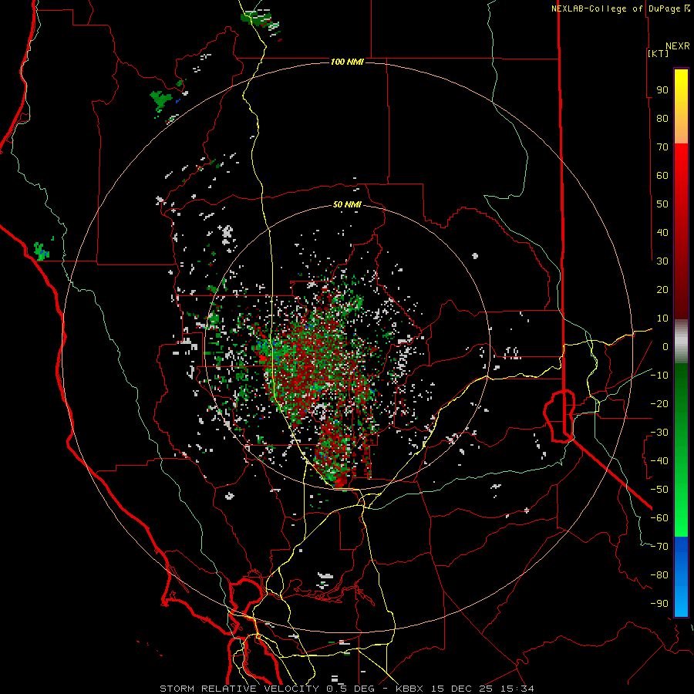This screenshot has height=694, width=694.
Task: Click the 30 value on the velocity scale
Action: click(x=662, y=261)
